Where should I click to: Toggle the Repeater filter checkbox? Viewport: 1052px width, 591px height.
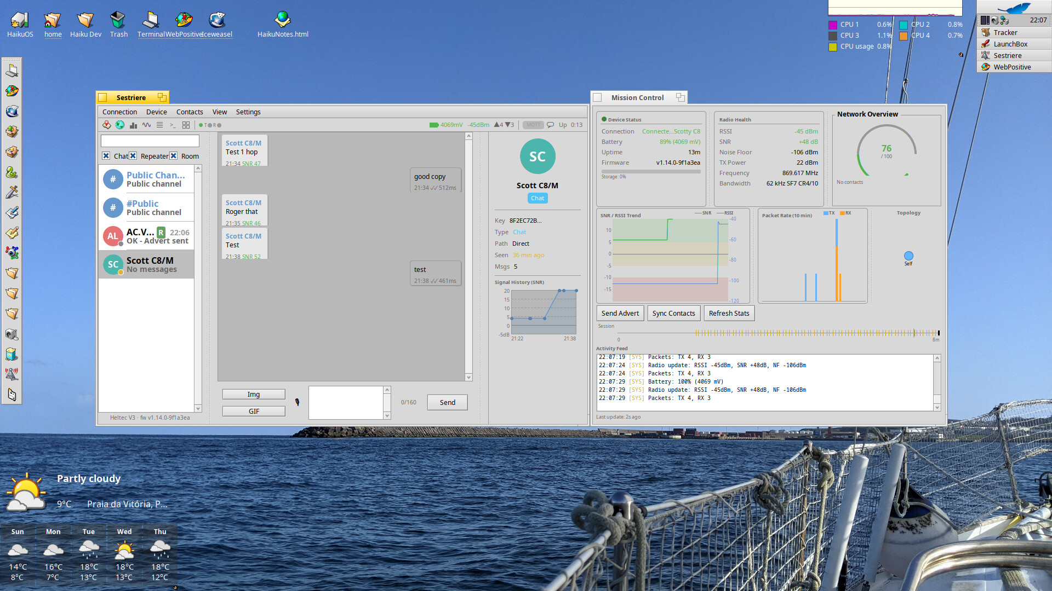click(x=133, y=156)
